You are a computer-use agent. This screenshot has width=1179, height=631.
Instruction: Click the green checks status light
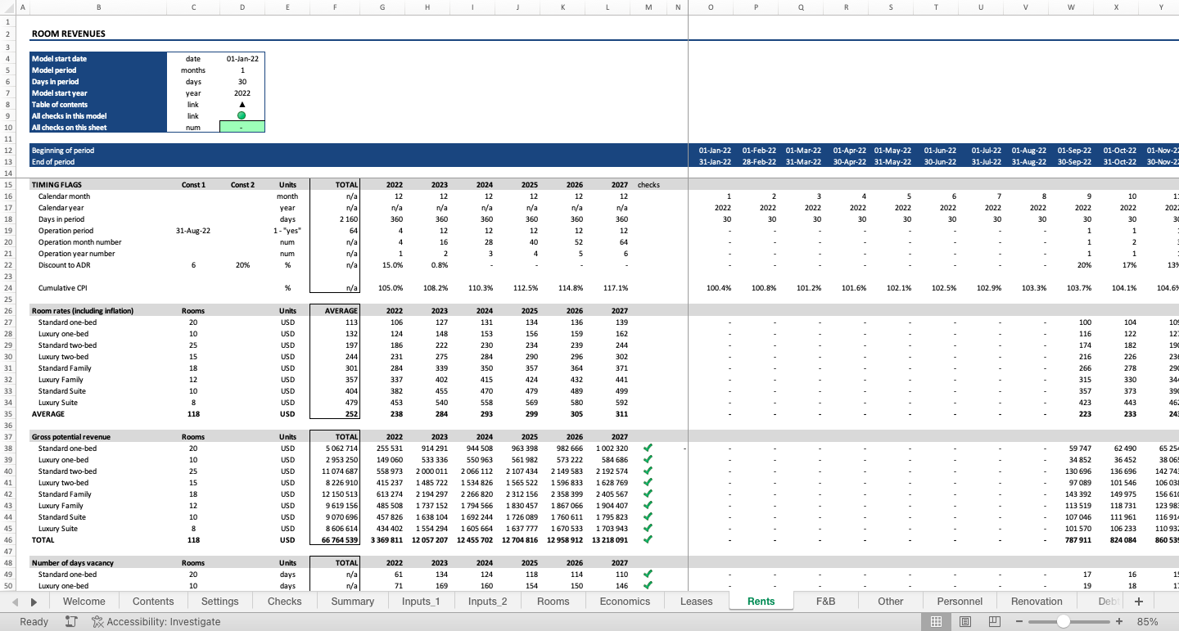pyautogui.click(x=242, y=115)
